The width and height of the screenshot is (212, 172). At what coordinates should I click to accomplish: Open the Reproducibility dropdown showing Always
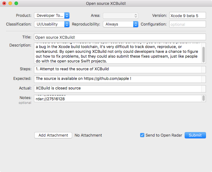click(121, 24)
